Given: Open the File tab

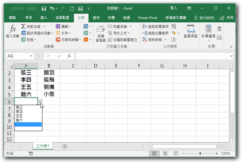Looking at the screenshot, I should click(12, 18).
